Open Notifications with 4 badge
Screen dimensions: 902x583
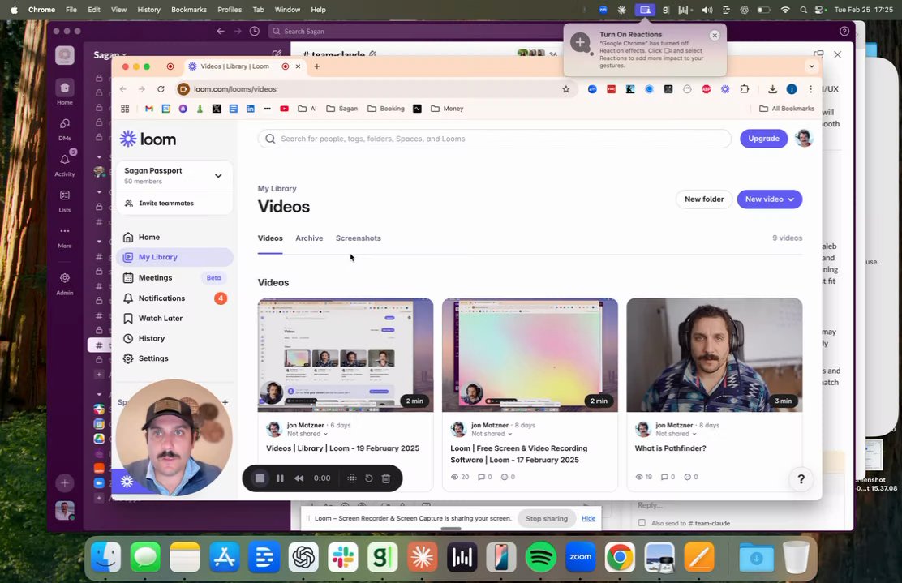pos(175,298)
